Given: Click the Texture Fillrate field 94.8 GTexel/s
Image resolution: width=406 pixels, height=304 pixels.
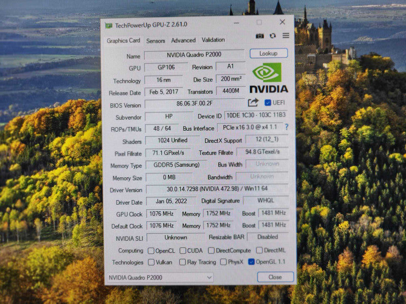Looking at the screenshot, I should [262, 151].
